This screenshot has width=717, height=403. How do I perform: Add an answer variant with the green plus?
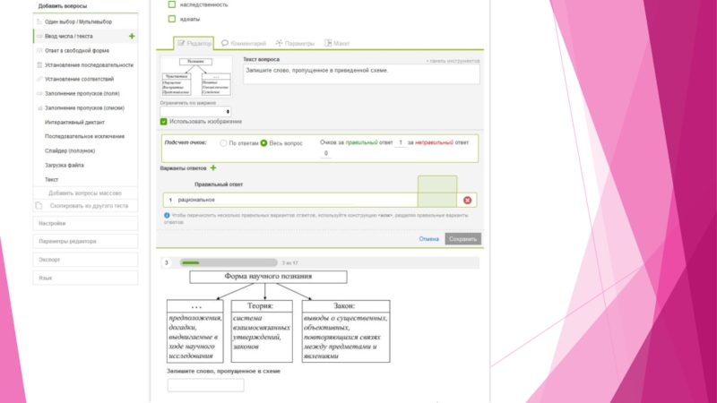click(213, 168)
